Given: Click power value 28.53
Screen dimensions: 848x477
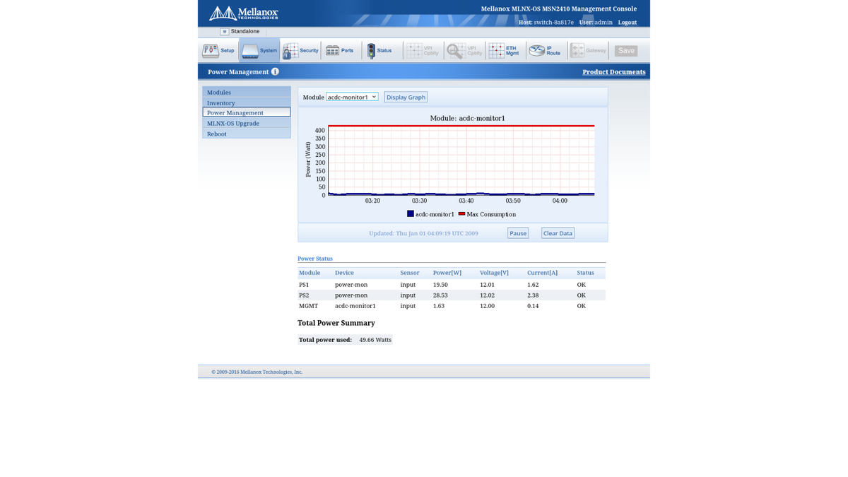Looking at the screenshot, I should (x=440, y=295).
